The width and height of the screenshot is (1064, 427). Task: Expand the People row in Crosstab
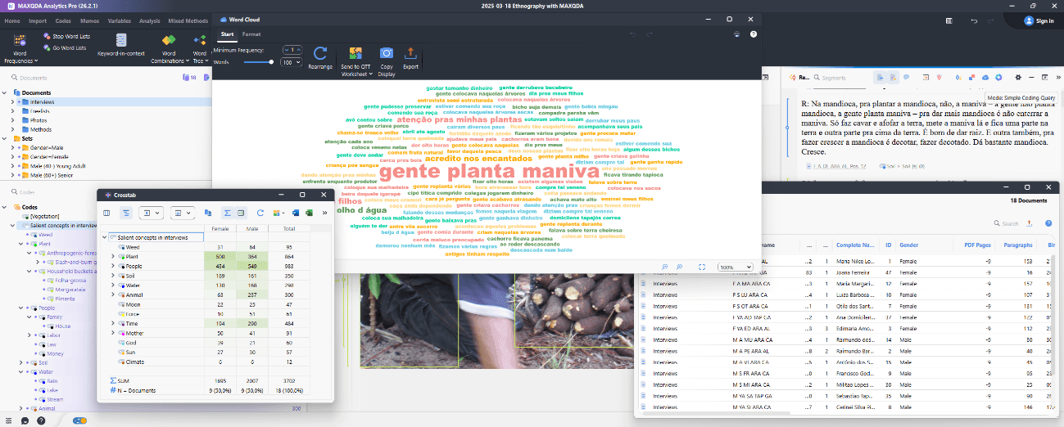(113, 266)
